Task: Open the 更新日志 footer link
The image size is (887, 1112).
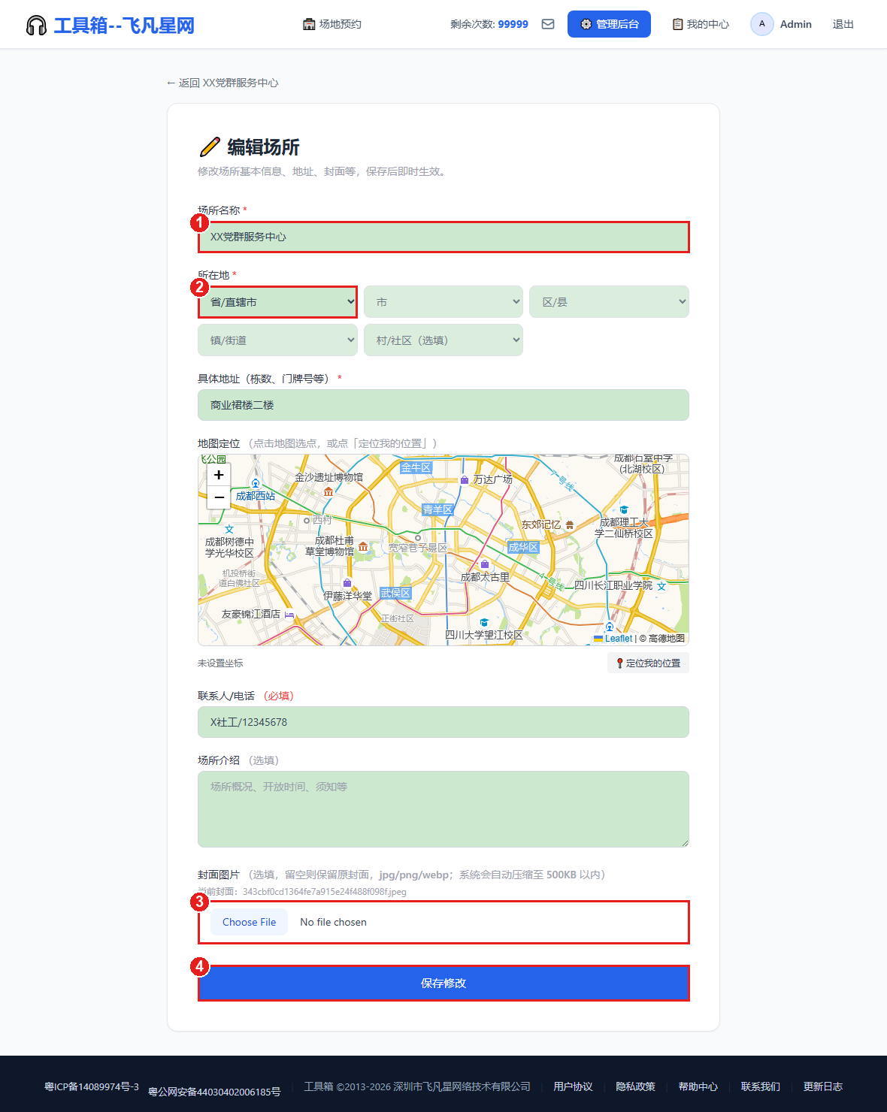Action: pos(823,1086)
